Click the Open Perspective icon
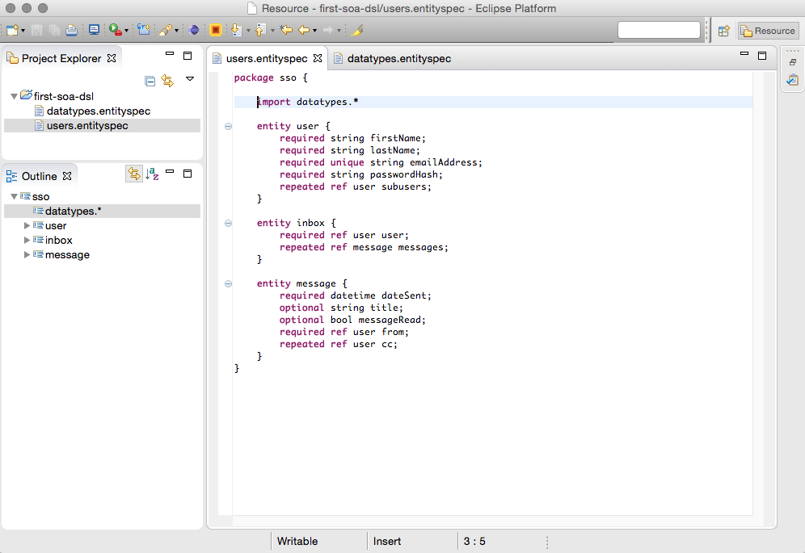This screenshot has width=805, height=553. (x=722, y=30)
